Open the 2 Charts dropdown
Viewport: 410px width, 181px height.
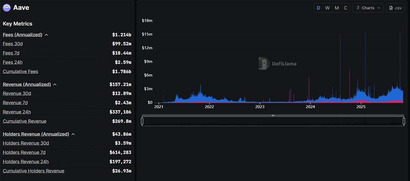tap(368, 8)
